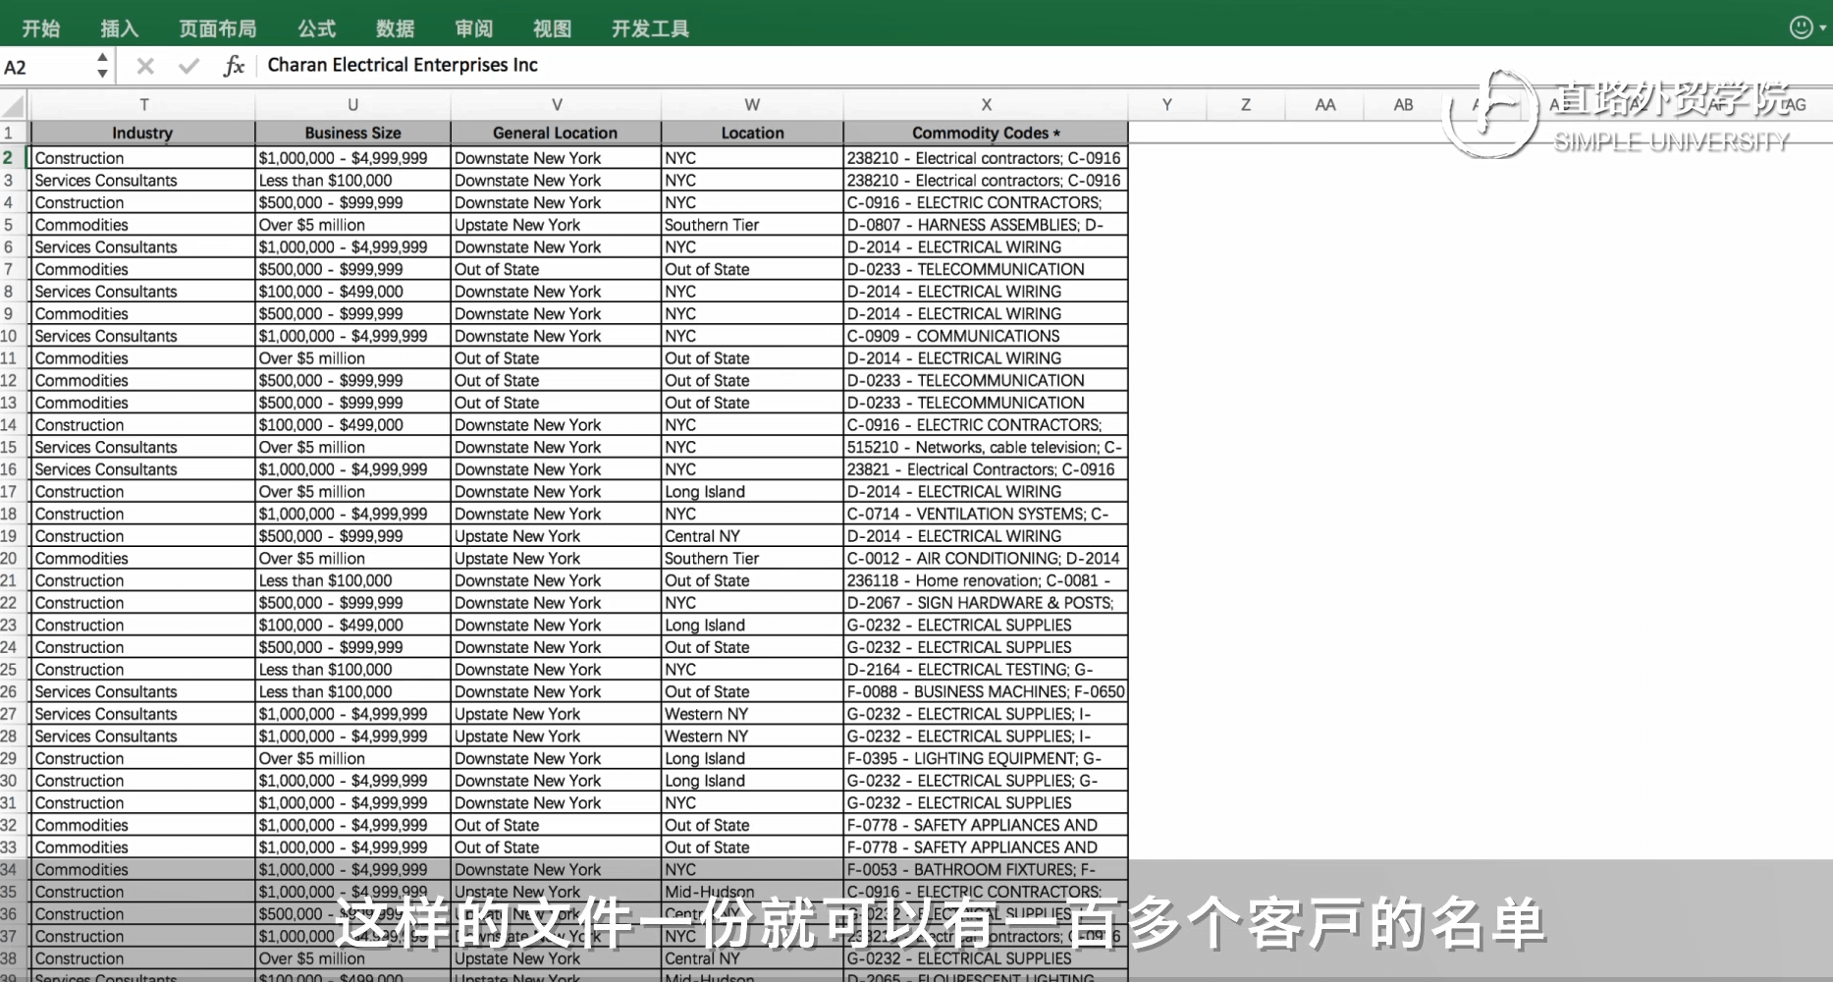Click the General Location header cell
Image resolution: width=1833 pixels, height=982 pixels.
(x=556, y=133)
